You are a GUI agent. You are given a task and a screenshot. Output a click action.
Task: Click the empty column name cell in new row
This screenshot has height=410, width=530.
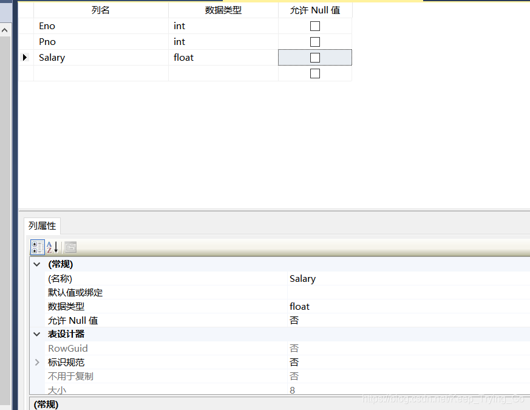click(x=101, y=73)
